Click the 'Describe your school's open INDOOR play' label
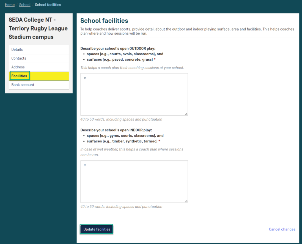This screenshot has width=302, height=244. (x=116, y=130)
